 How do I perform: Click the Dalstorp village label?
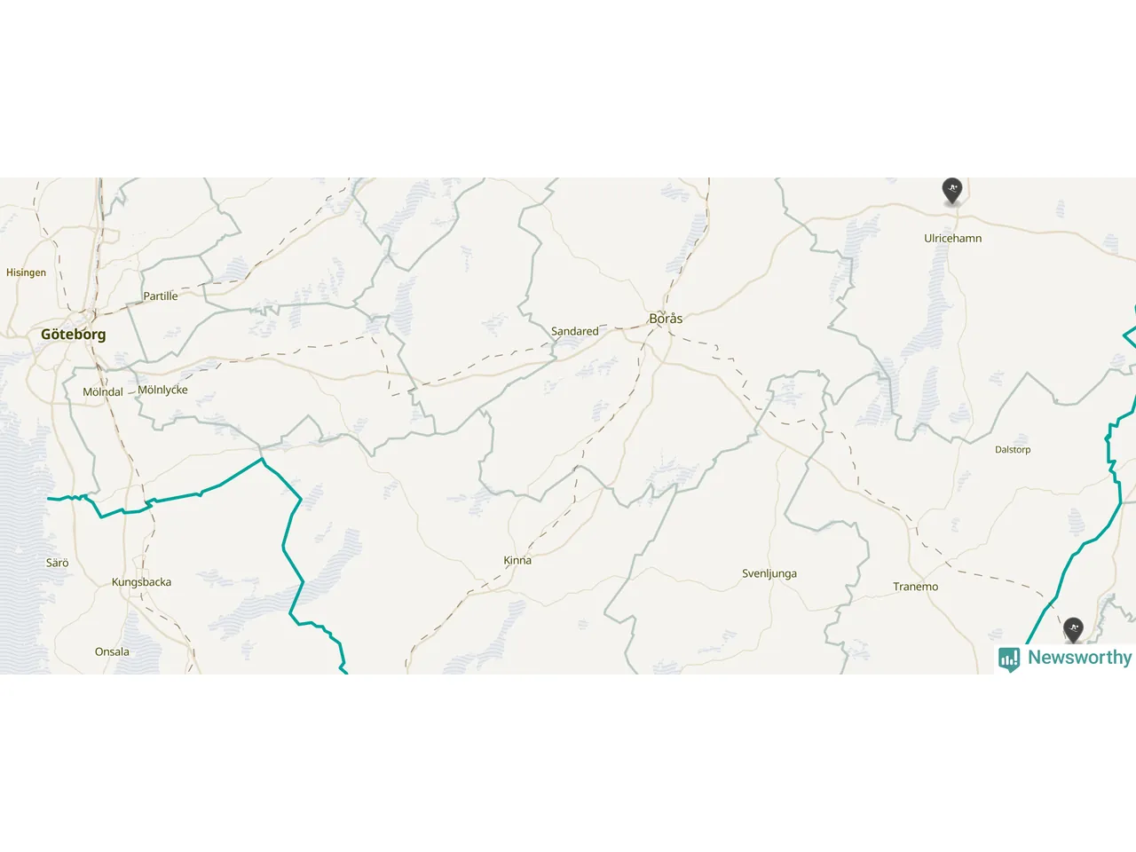1013,450
